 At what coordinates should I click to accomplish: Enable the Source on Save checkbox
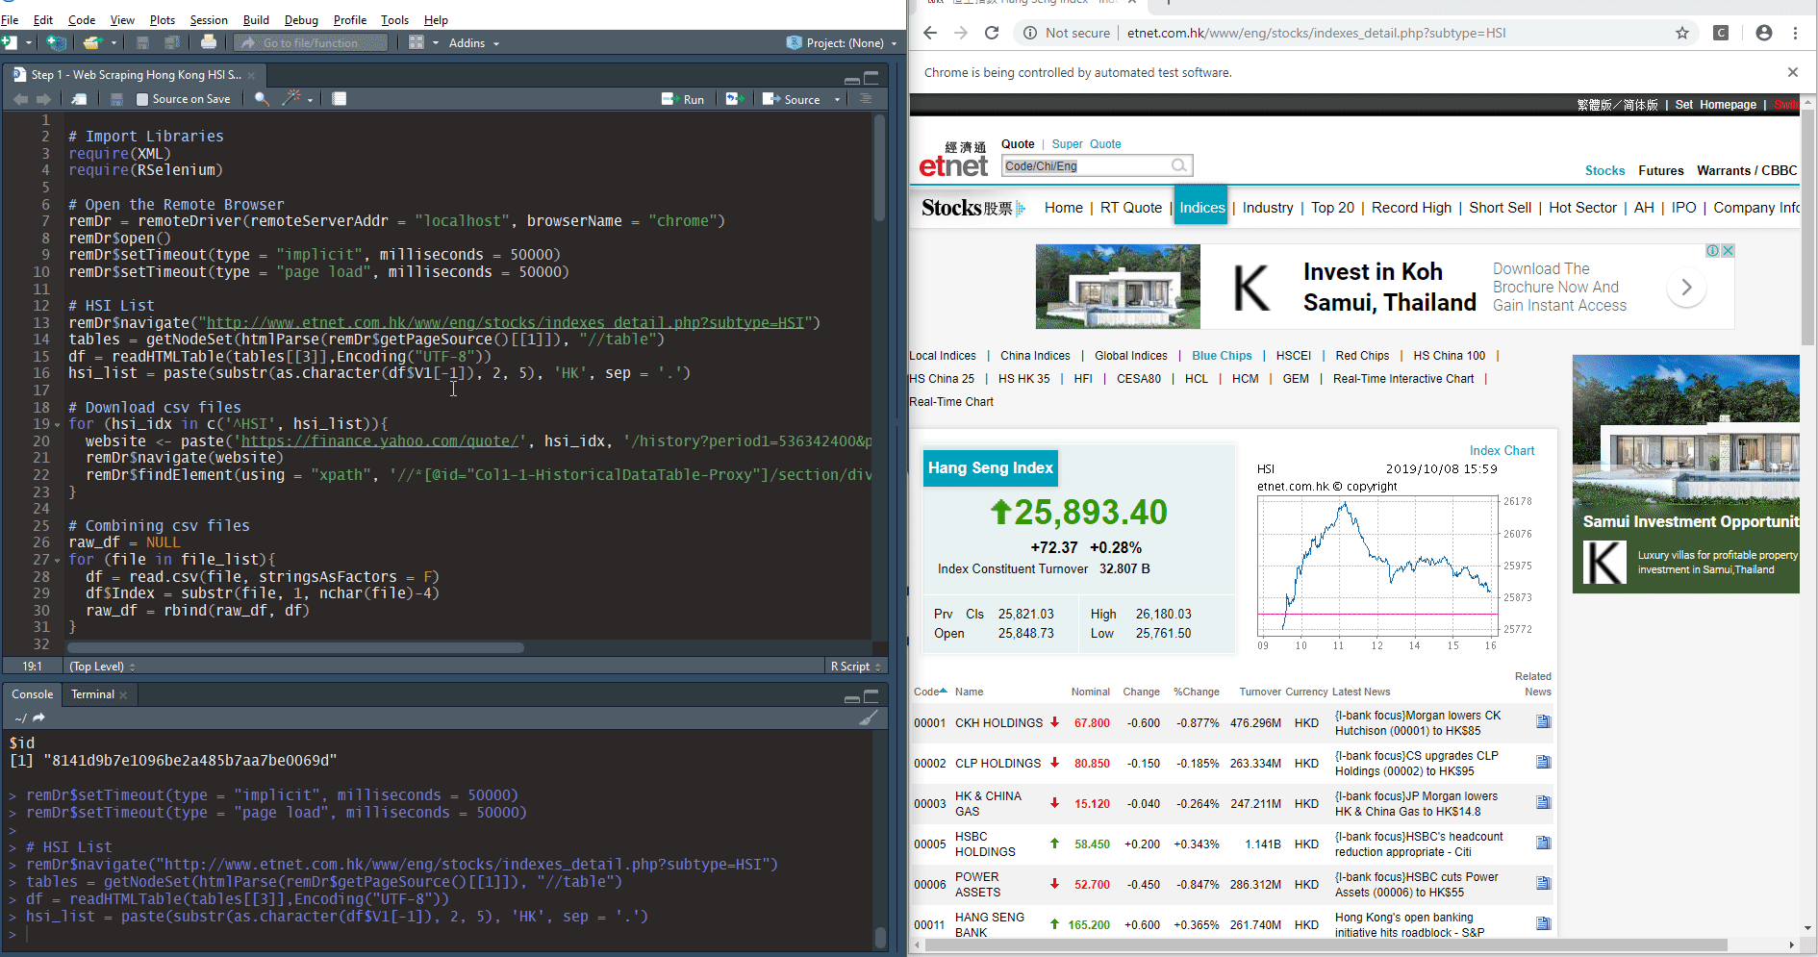point(141,98)
